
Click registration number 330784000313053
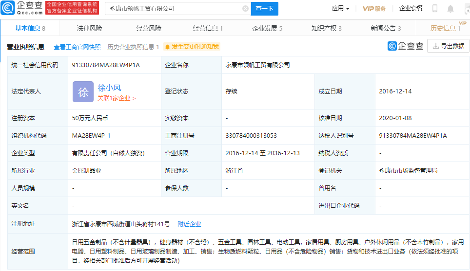click(251, 135)
